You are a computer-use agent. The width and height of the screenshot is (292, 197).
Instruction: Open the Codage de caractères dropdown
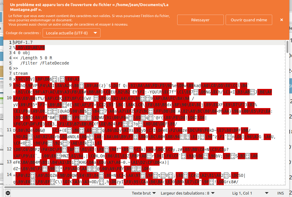[72, 33]
